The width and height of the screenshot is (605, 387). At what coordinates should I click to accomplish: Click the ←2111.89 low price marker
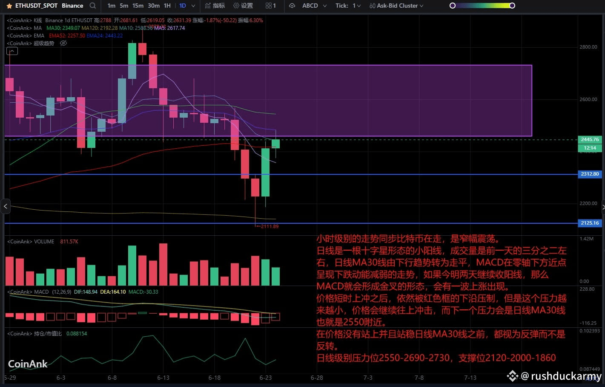[x=267, y=226]
